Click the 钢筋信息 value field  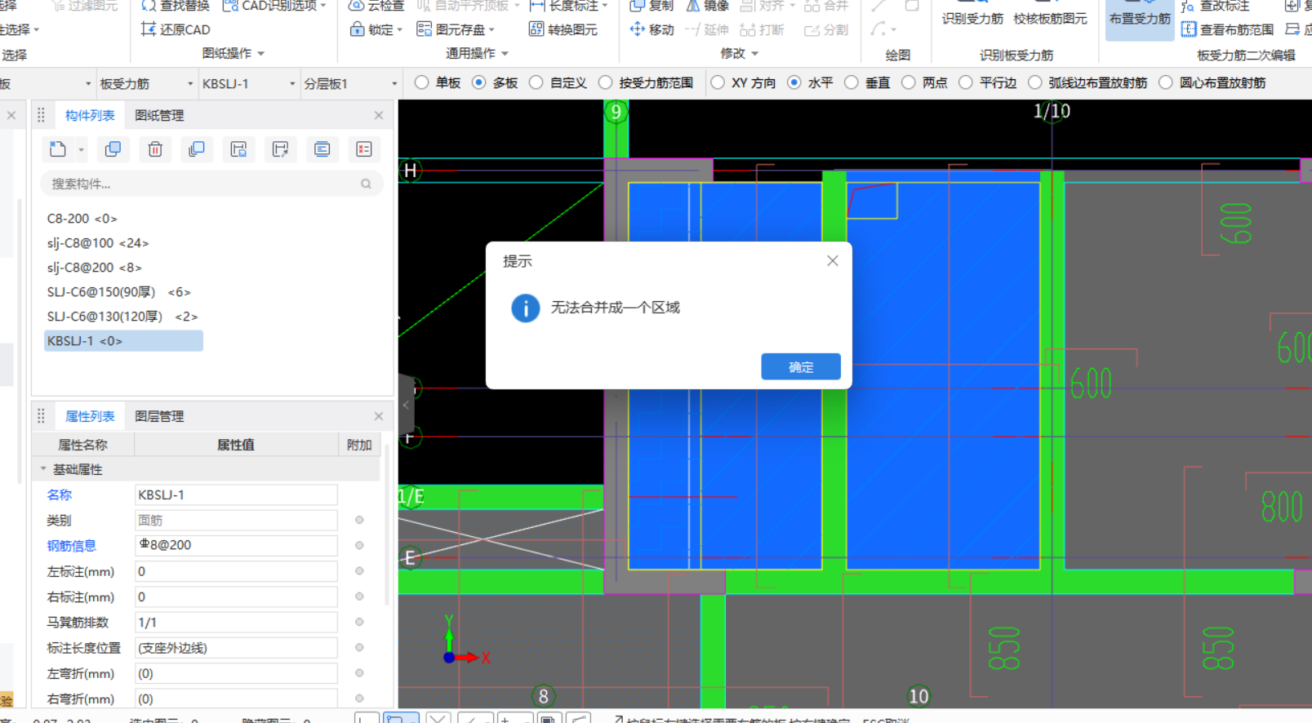[236, 545]
